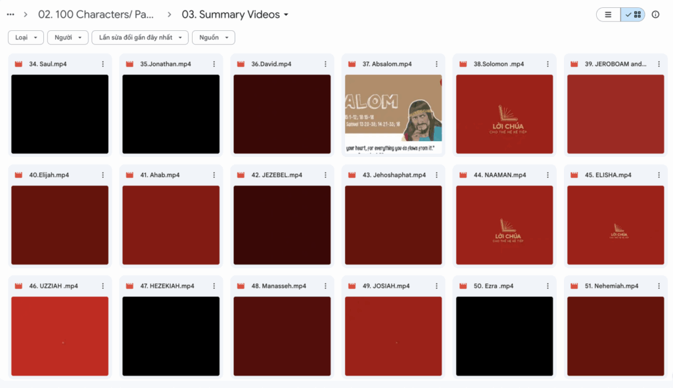The image size is (673, 388).
Task: Click more actions icon on 42. JEZEBEL.mp4
Action: coord(325,175)
